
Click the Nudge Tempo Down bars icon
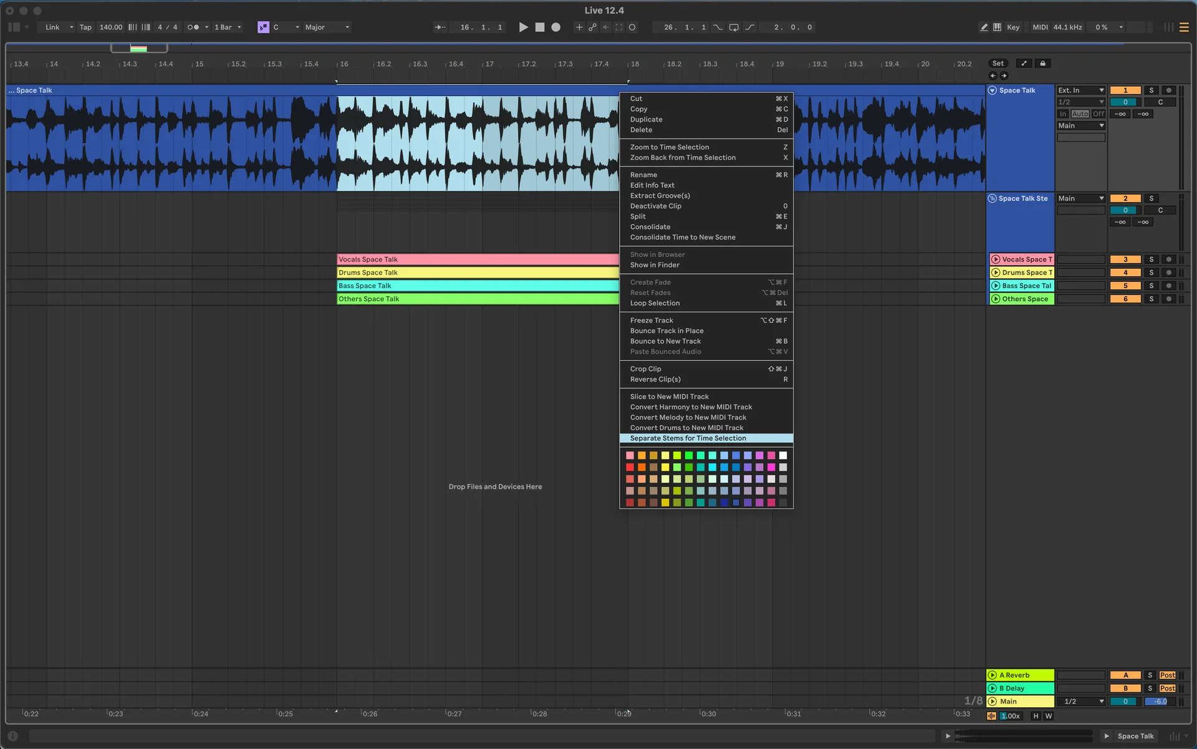[x=132, y=27]
